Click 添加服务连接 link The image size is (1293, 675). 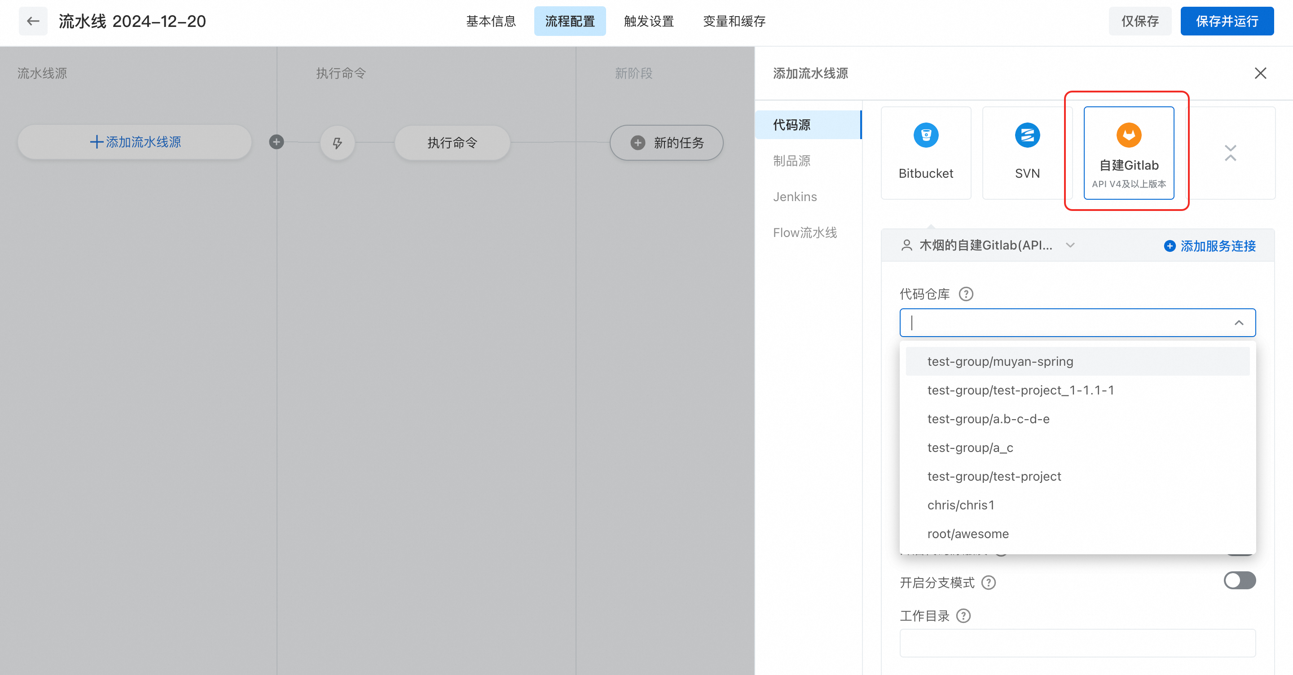1209,246
